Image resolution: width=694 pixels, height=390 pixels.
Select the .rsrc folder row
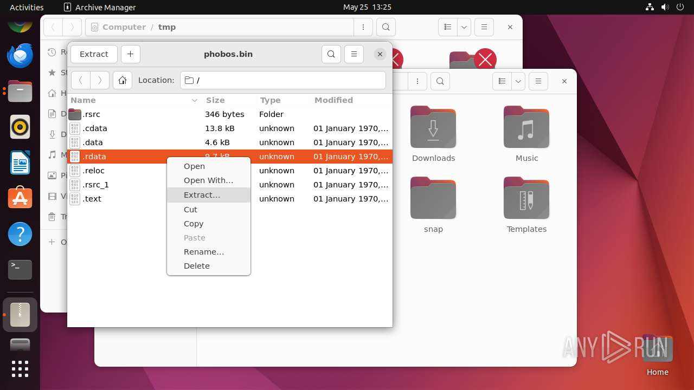click(229, 114)
